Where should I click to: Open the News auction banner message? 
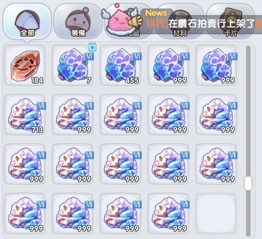(201, 21)
